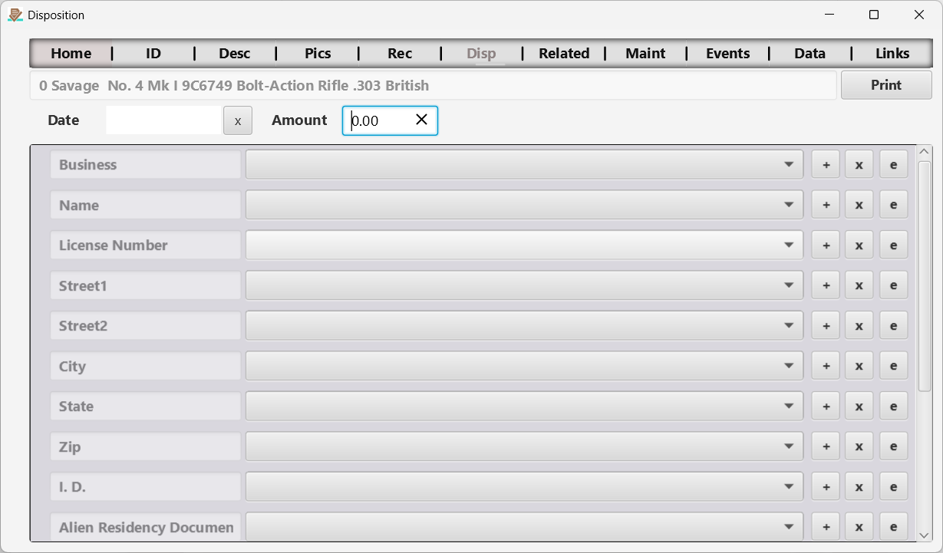The image size is (943, 553).
Task: Clear the Alien Residency Document row with x
Action: tap(859, 527)
